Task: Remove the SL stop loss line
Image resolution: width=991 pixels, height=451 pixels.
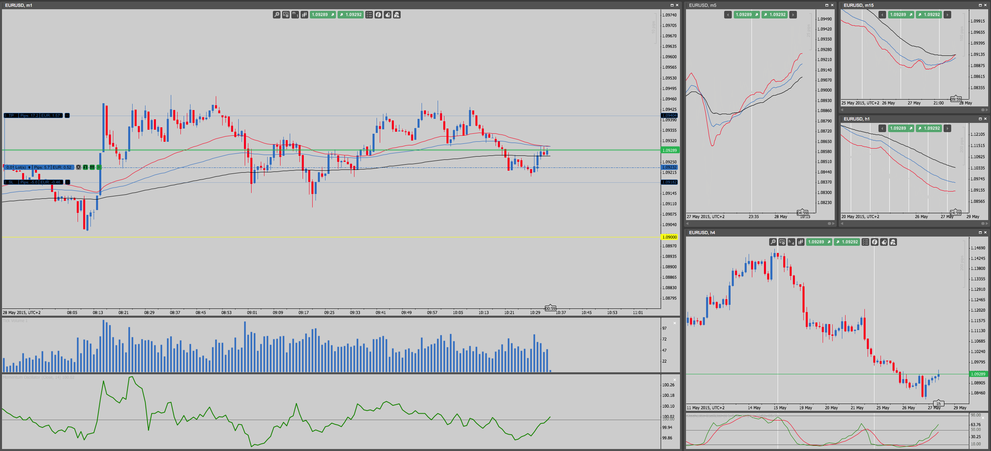Action: [x=68, y=182]
